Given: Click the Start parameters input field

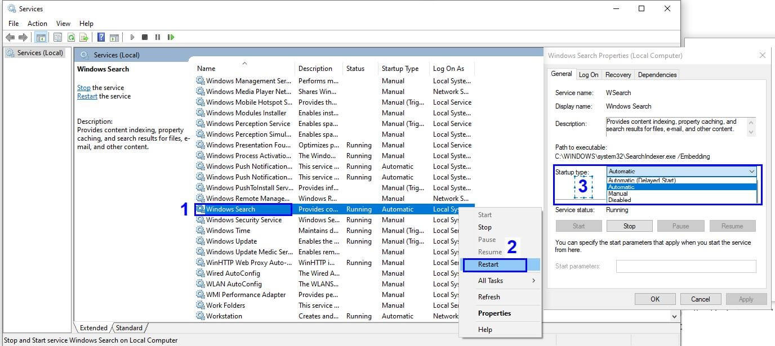Looking at the screenshot, I should pyautogui.click(x=686, y=266).
